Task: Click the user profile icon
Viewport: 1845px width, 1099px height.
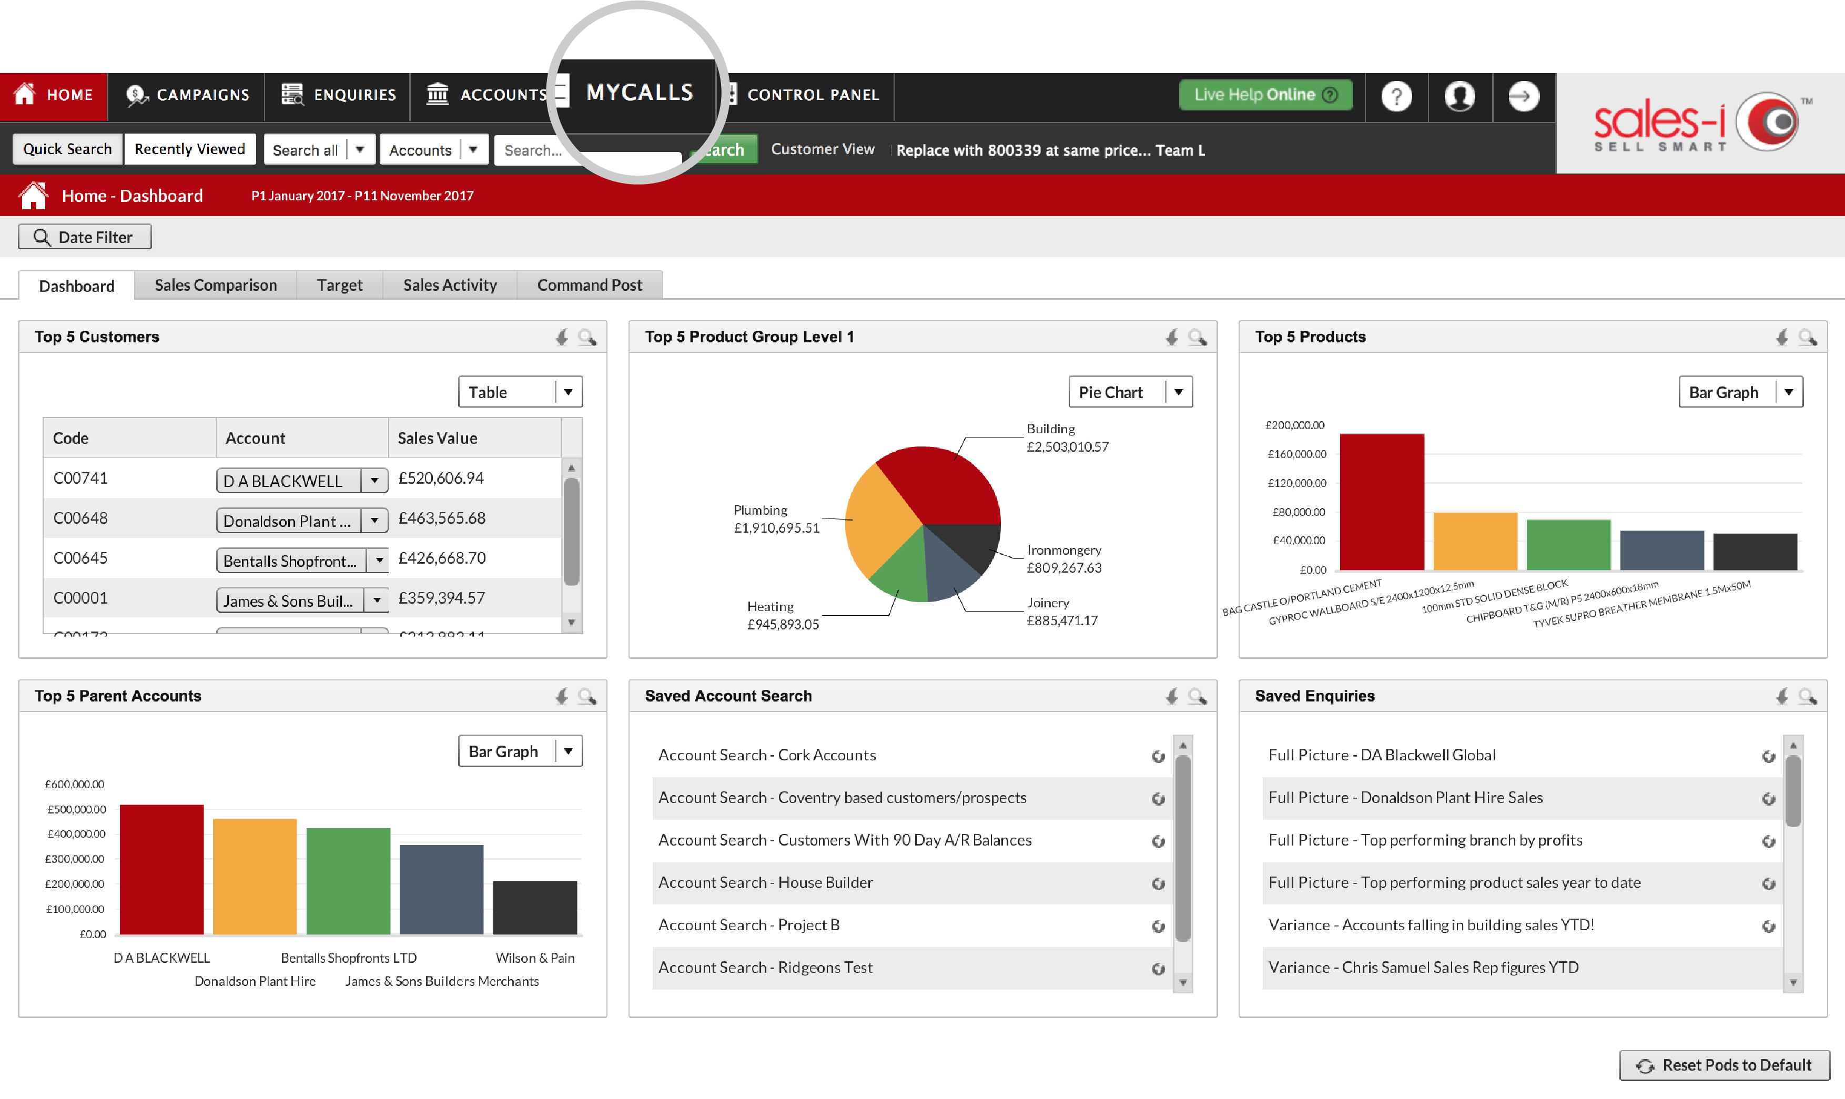Action: point(1461,94)
